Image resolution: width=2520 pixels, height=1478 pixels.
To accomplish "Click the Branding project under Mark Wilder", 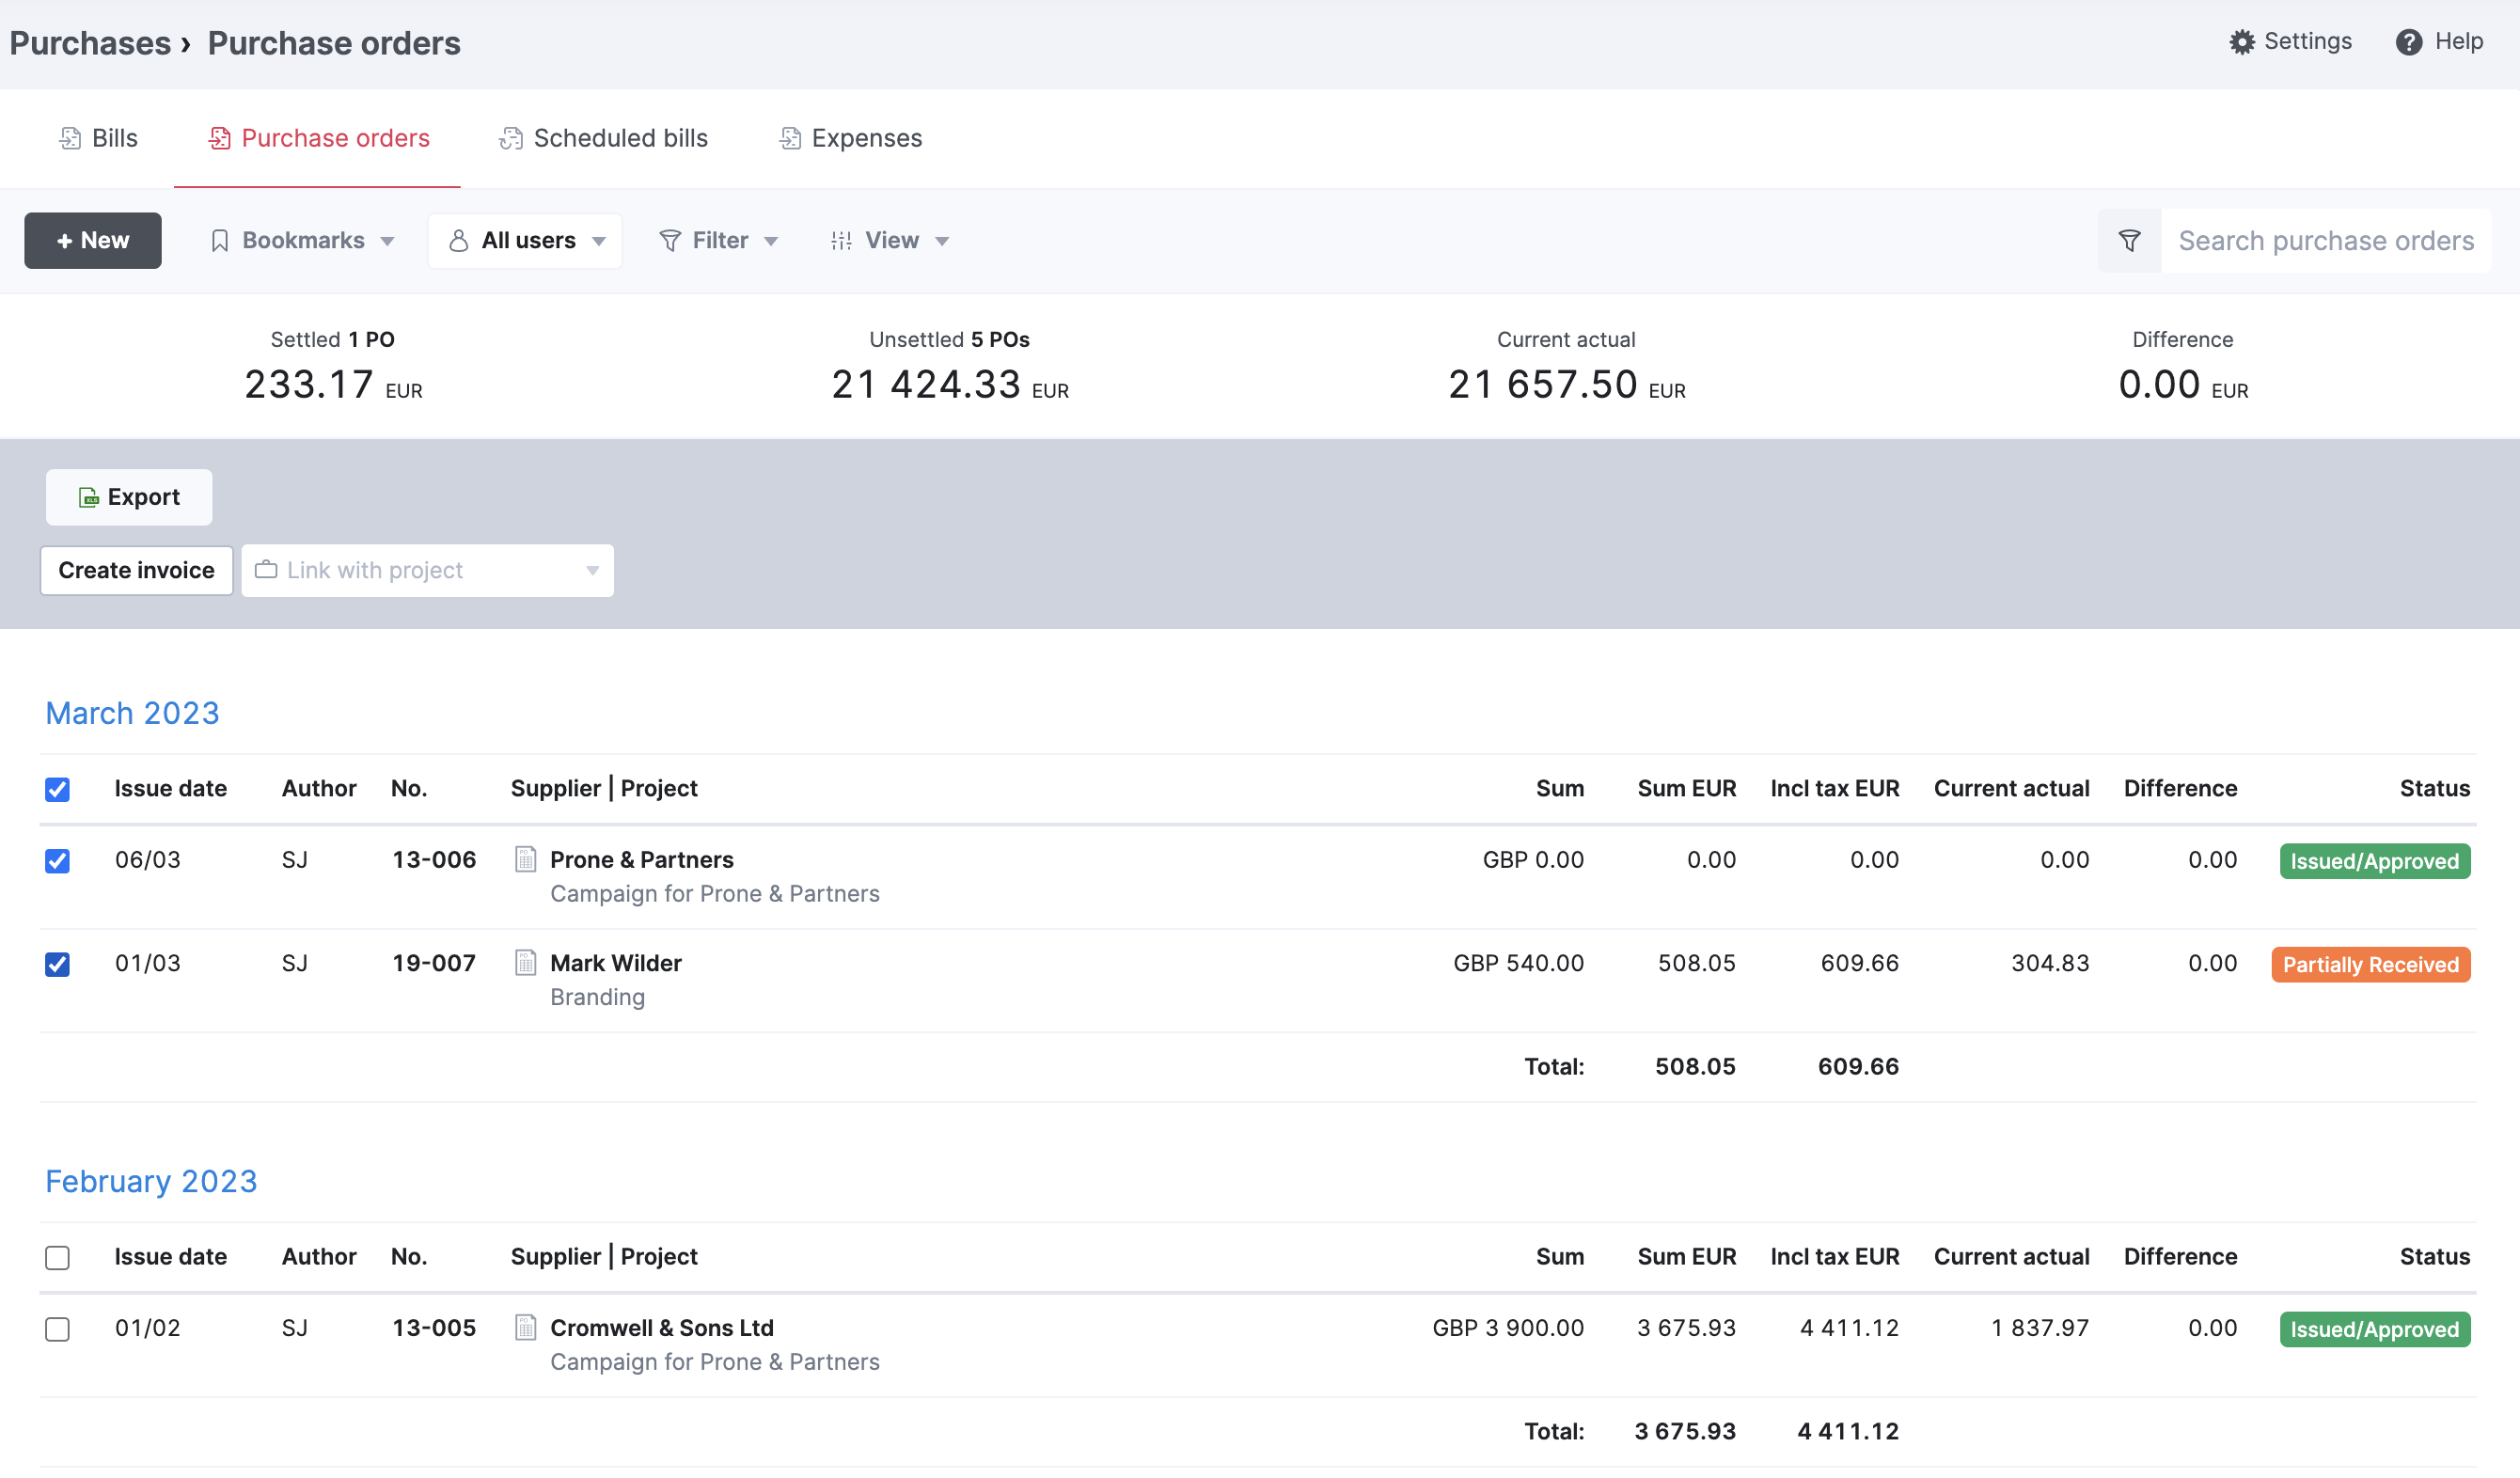I will point(597,997).
